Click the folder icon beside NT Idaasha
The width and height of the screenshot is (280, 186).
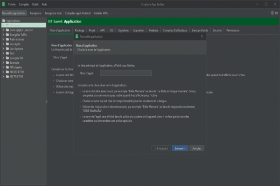(x=7, y=67)
